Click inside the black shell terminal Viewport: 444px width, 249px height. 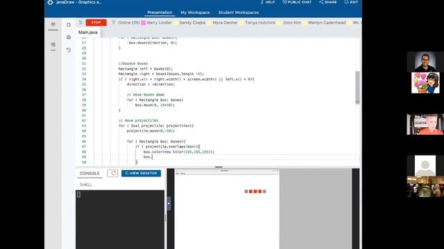tap(120, 219)
